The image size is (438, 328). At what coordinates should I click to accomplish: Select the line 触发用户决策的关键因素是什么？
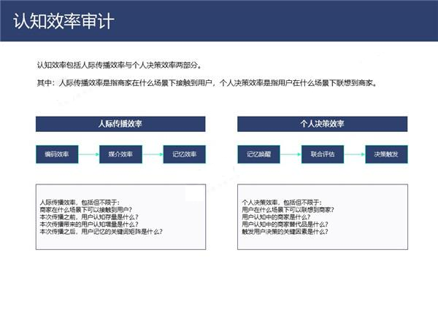pos(285,232)
